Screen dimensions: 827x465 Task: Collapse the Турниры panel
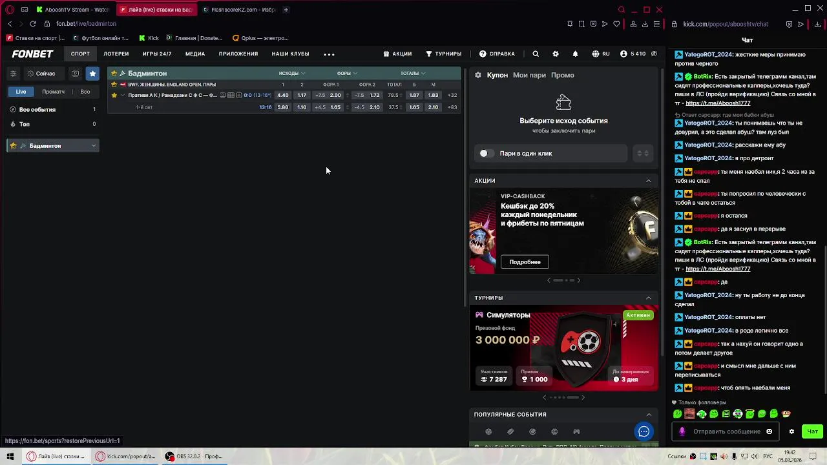click(649, 298)
